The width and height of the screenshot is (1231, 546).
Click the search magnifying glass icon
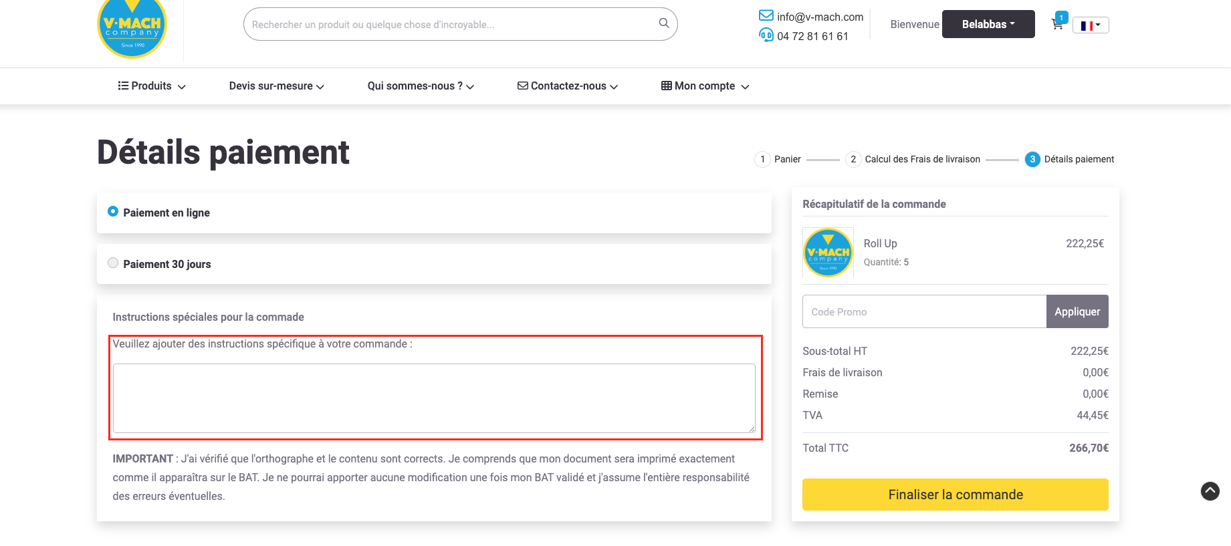coord(663,23)
